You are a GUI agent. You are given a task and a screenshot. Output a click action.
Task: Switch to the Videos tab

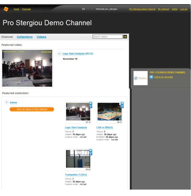(41, 37)
